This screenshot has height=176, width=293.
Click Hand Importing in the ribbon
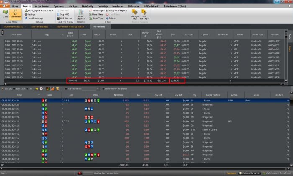(35, 18)
